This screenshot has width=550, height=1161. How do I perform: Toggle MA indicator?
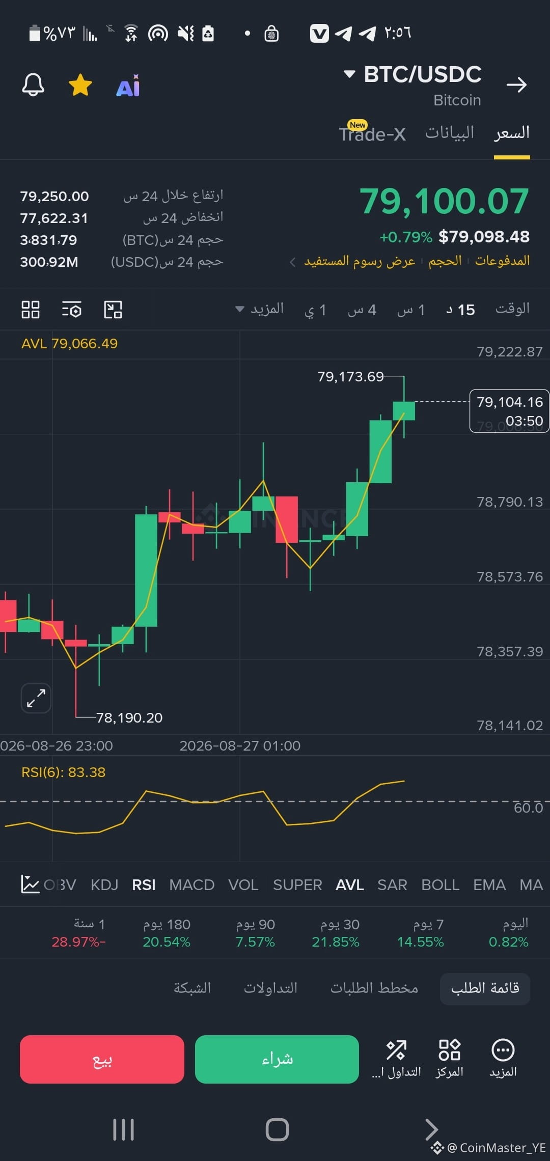531,885
